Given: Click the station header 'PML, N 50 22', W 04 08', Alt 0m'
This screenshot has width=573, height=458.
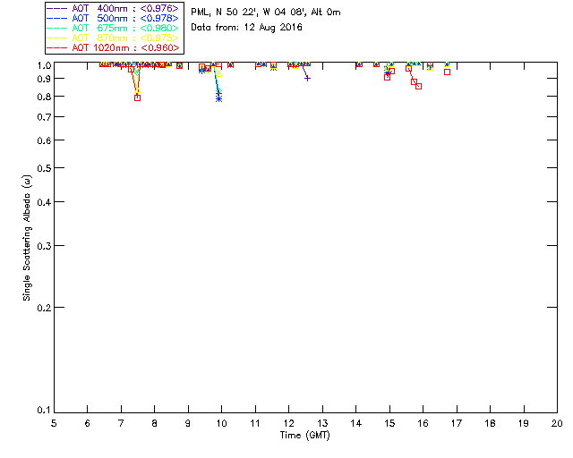Looking at the screenshot, I should 266,12.
